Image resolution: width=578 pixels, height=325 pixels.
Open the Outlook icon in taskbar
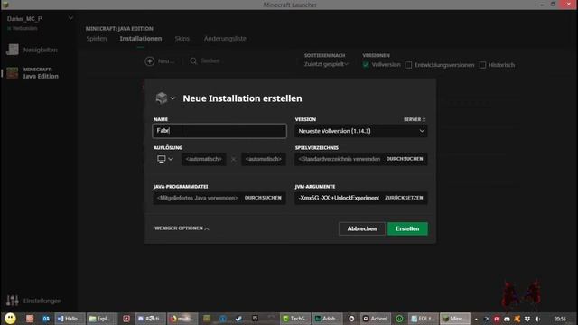[46, 319]
